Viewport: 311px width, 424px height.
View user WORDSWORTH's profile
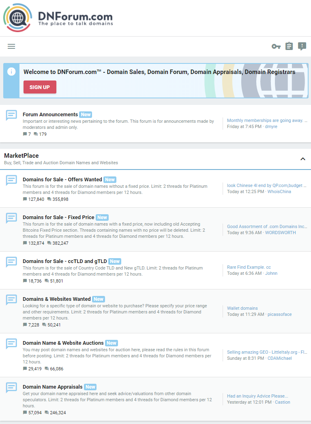[280, 233]
